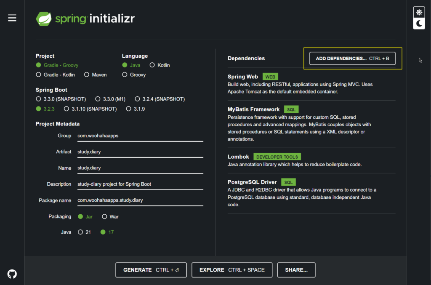Screen dimensions: 431x285
Task: Edit the Name field
Action: [140, 168]
